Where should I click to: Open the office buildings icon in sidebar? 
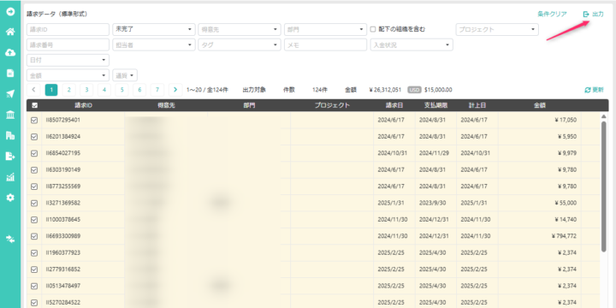coord(10,135)
